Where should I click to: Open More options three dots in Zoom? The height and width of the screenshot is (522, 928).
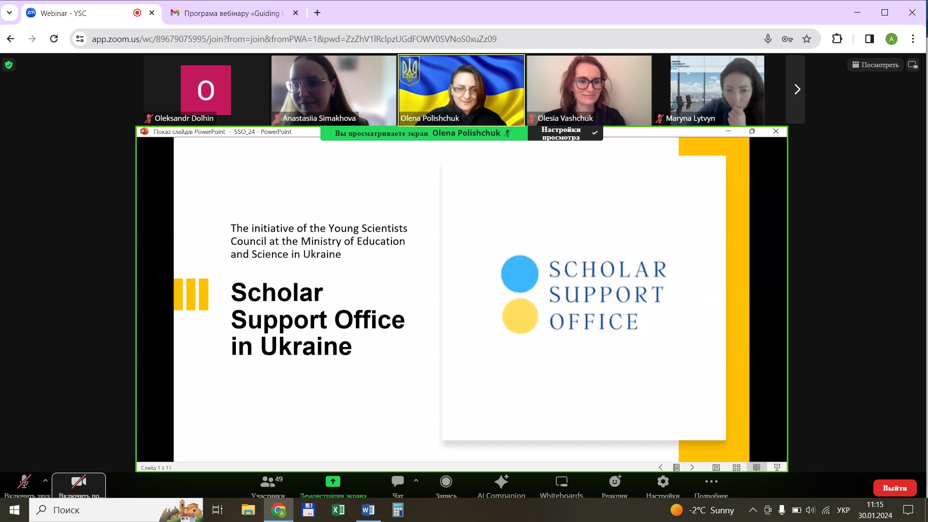tap(711, 486)
